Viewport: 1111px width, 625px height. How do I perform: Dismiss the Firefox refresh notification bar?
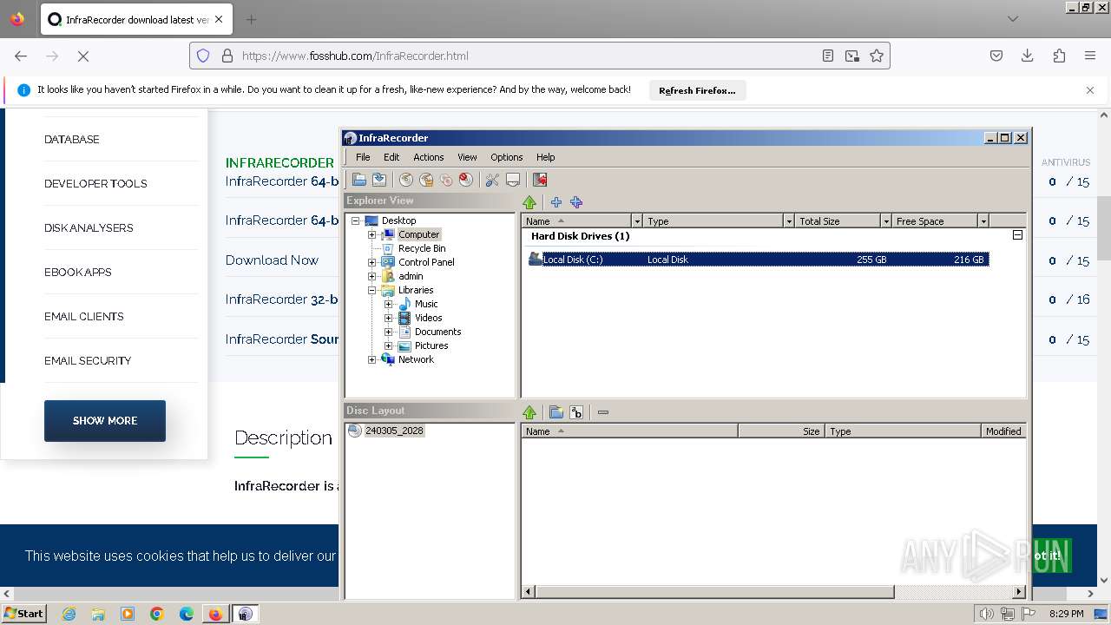click(1090, 89)
